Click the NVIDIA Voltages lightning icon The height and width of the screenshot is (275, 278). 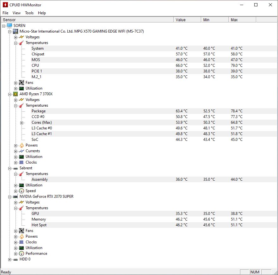[22, 202]
